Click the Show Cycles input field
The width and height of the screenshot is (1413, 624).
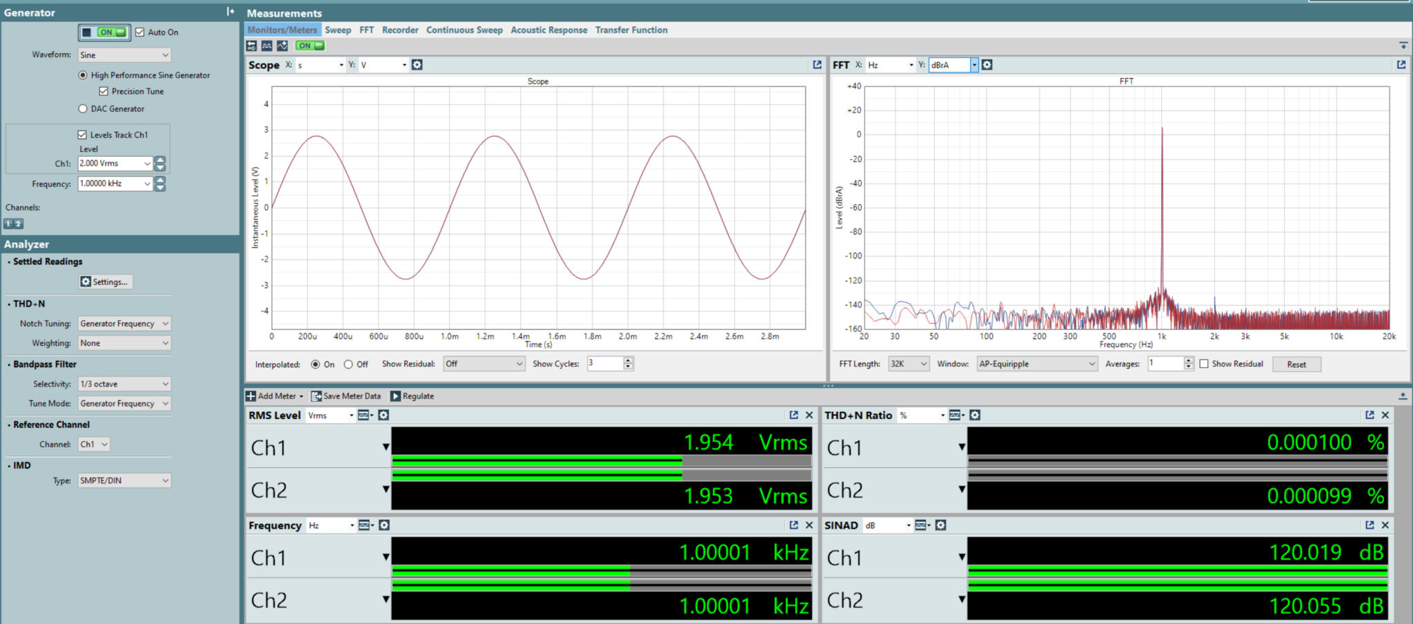pyautogui.click(x=604, y=364)
